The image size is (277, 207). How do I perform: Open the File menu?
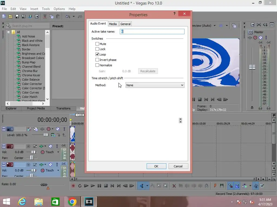4,9
